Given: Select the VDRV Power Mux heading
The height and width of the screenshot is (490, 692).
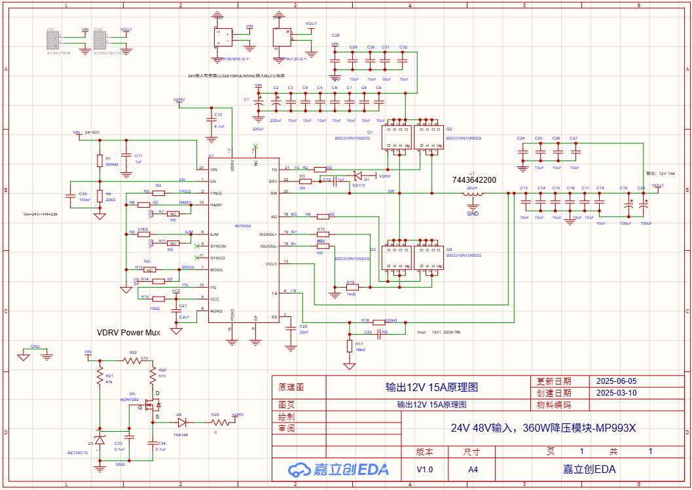Looking at the screenshot, I should tap(128, 333).
